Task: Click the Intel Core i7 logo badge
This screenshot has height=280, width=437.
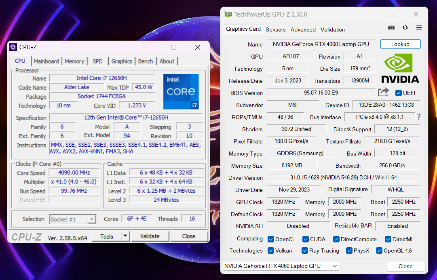Action: (181, 91)
